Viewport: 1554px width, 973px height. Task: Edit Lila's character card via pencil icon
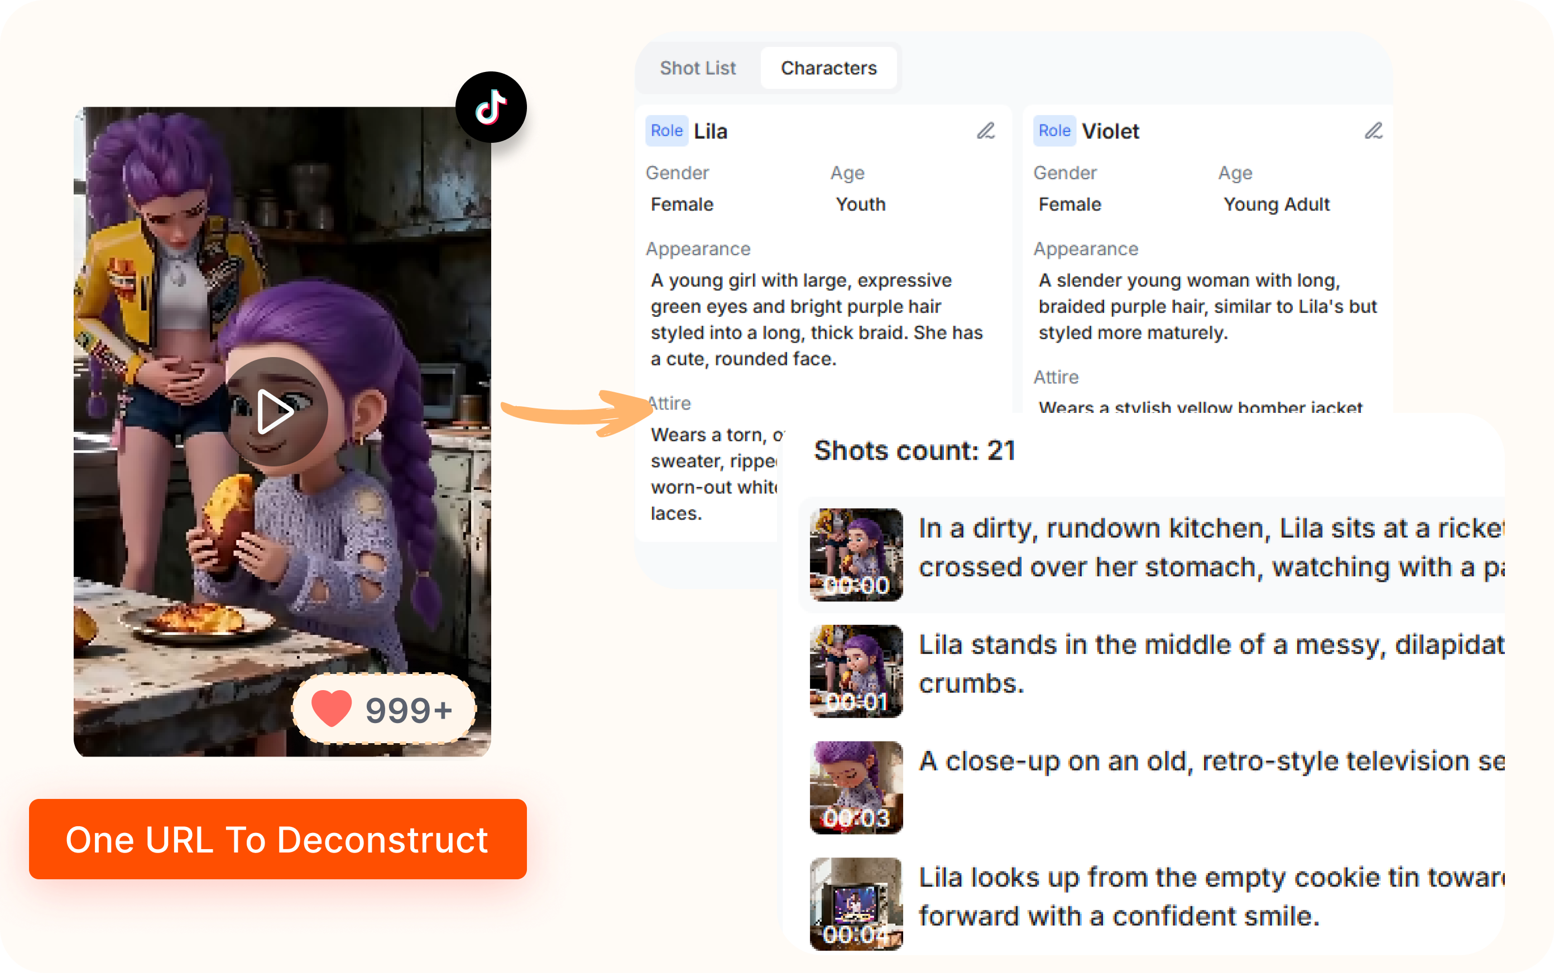tap(986, 131)
